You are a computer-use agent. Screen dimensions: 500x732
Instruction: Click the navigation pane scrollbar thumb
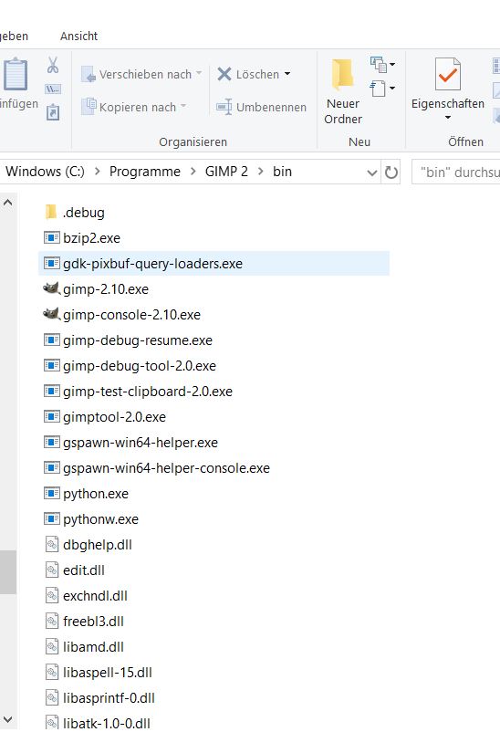click(8, 572)
